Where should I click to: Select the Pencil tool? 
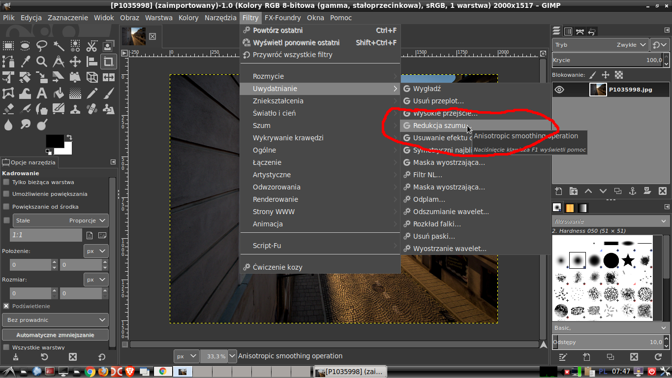(x=92, y=93)
